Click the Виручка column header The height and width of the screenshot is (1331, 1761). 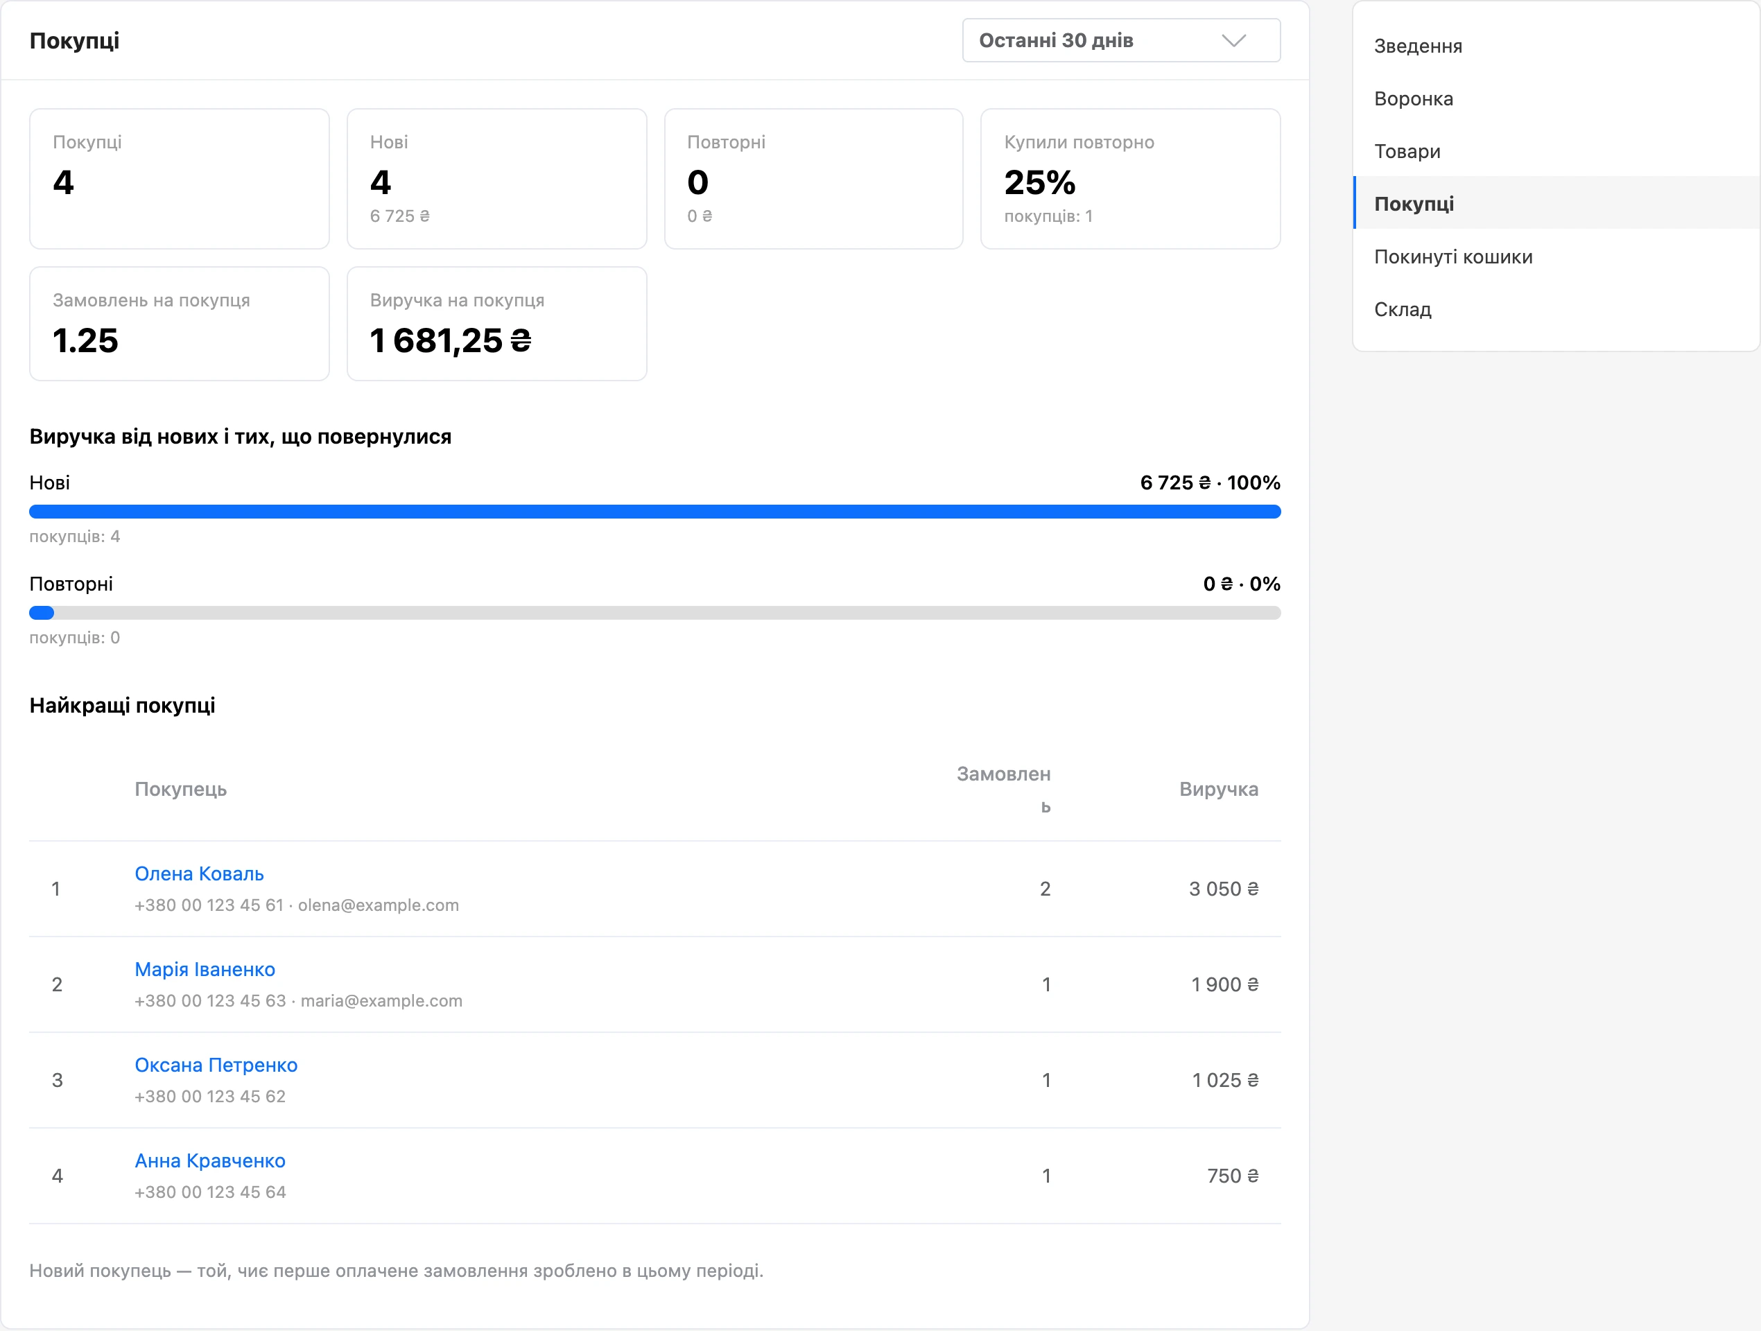[x=1218, y=789]
